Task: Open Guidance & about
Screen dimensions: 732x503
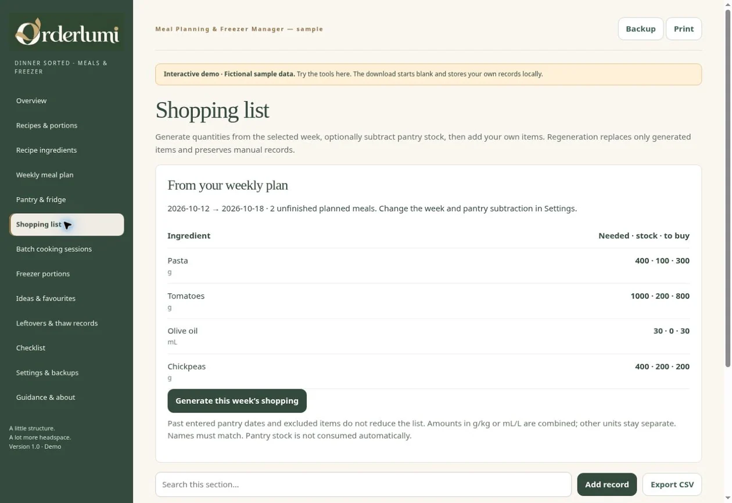Action: click(x=67, y=397)
